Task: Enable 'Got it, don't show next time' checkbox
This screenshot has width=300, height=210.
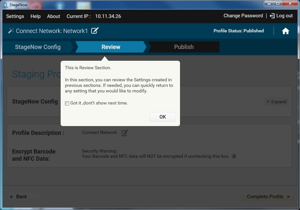Action: coord(67,103)
